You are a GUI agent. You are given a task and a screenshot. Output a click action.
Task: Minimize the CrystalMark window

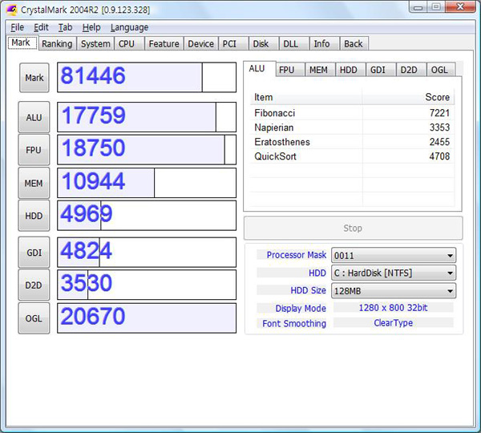pos(418,6)
